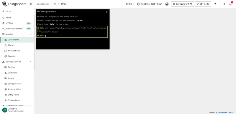
Task: Collapse sidebar with menu toggle icon
Action: 31,4
